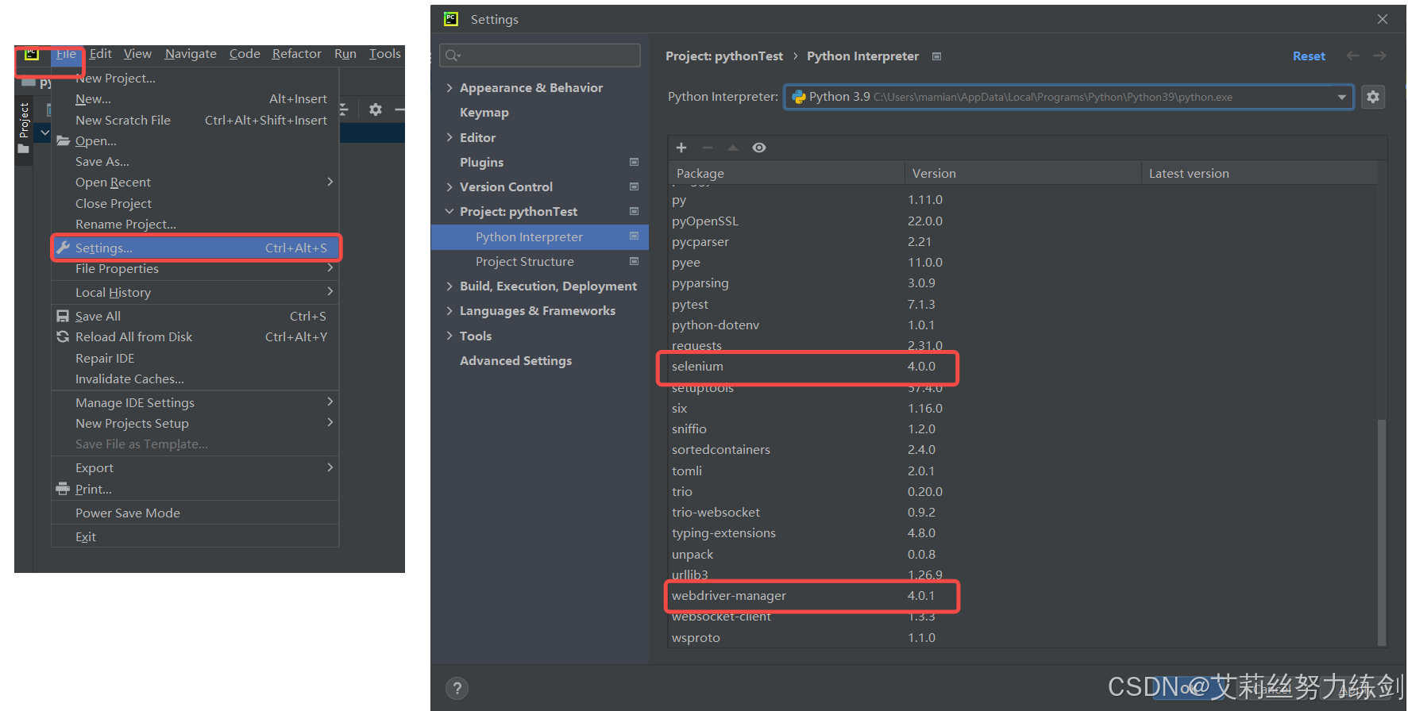Go back using the Settings left arrow
This screenshot has width=1408, height=711.
pyautogui.click(x=1352, y=56)
